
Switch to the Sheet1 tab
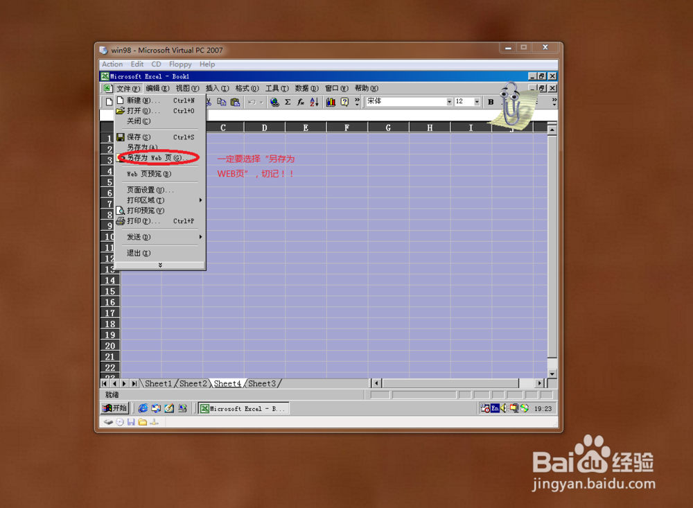(x=158, y=383)
